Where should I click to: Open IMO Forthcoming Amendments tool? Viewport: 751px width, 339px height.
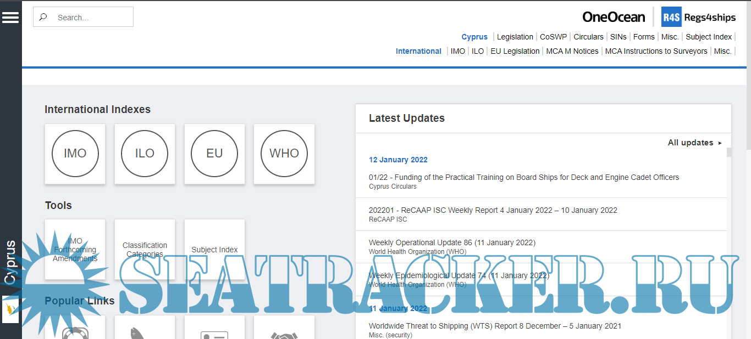pyautogui.click(x=75, y=250)
